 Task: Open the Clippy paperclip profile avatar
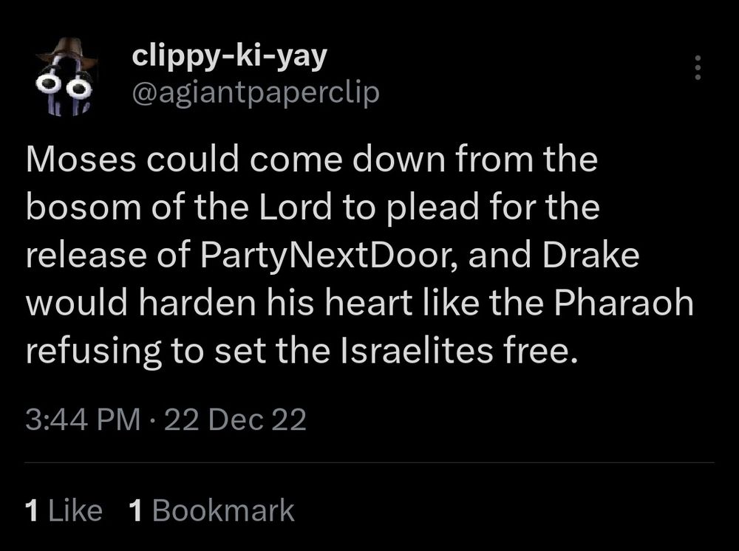point(67,77)
